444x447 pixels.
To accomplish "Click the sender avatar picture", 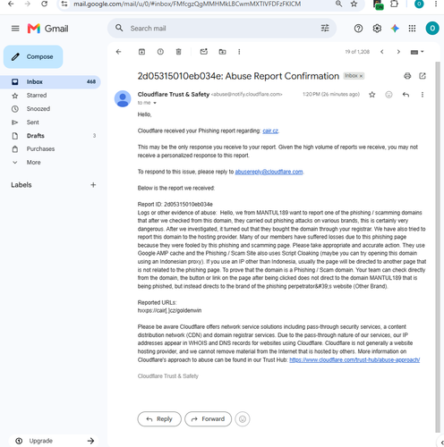I will [123, 98].
